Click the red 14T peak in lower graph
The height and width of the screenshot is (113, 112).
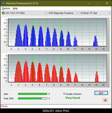click(x=97, y=77)
